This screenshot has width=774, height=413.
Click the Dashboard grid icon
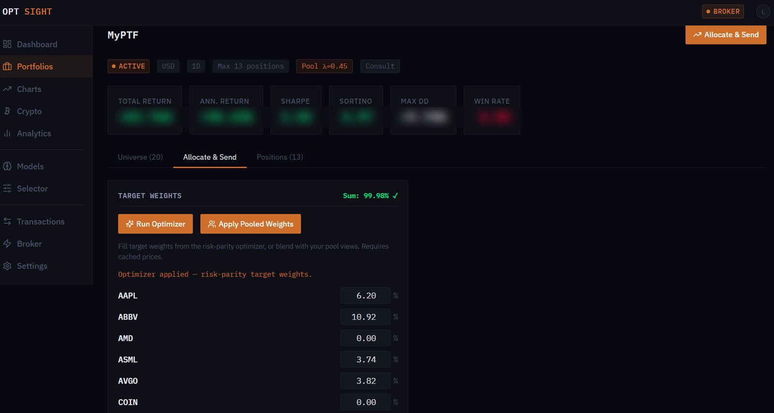pyautogui.click(x=7, y=44)
